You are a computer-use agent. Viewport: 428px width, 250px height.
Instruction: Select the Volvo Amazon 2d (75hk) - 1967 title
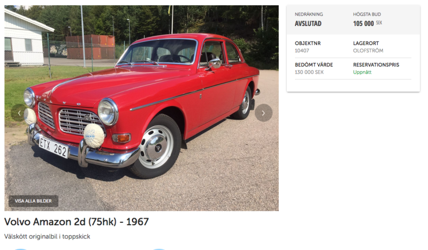[x=76, y=222]
